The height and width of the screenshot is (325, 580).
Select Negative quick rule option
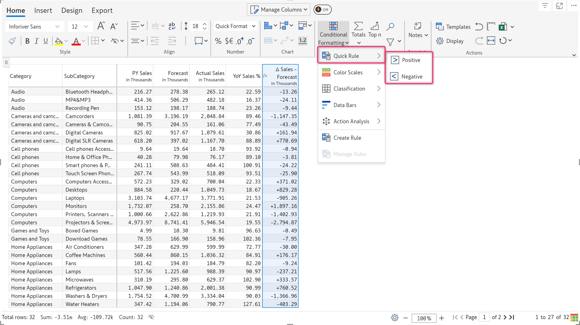[x=411, y=76]
